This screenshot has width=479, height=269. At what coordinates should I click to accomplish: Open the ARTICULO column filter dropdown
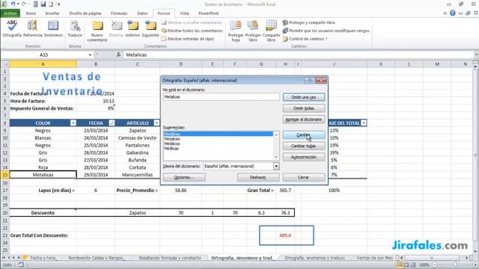coord(156,123)
